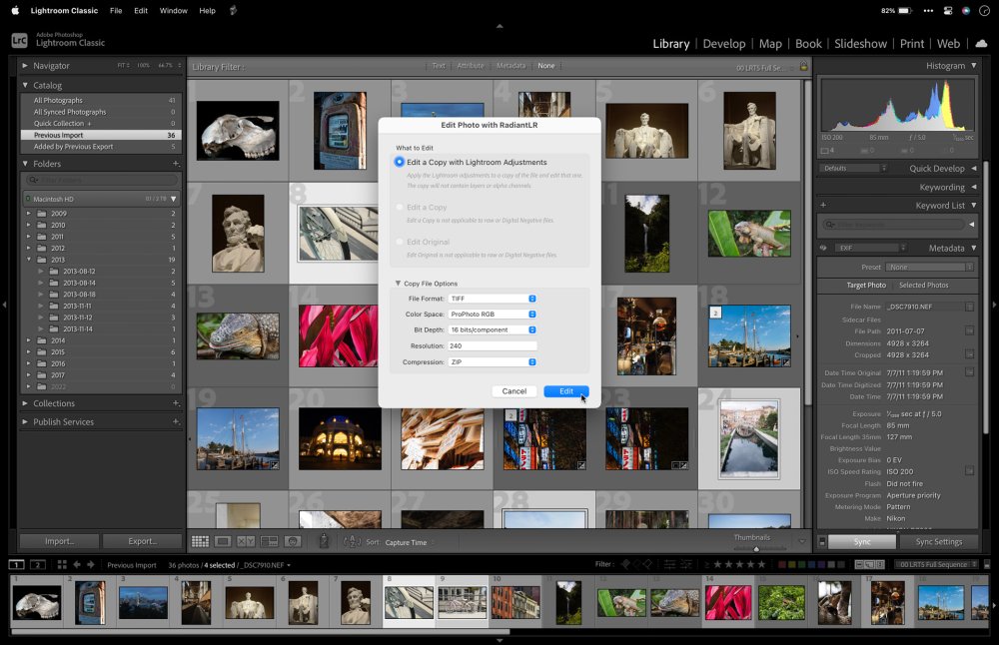Click the cloud sync status icon

tap(981, 43)
